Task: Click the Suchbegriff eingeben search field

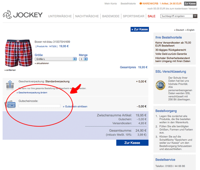Action: [x=177, y=16]
